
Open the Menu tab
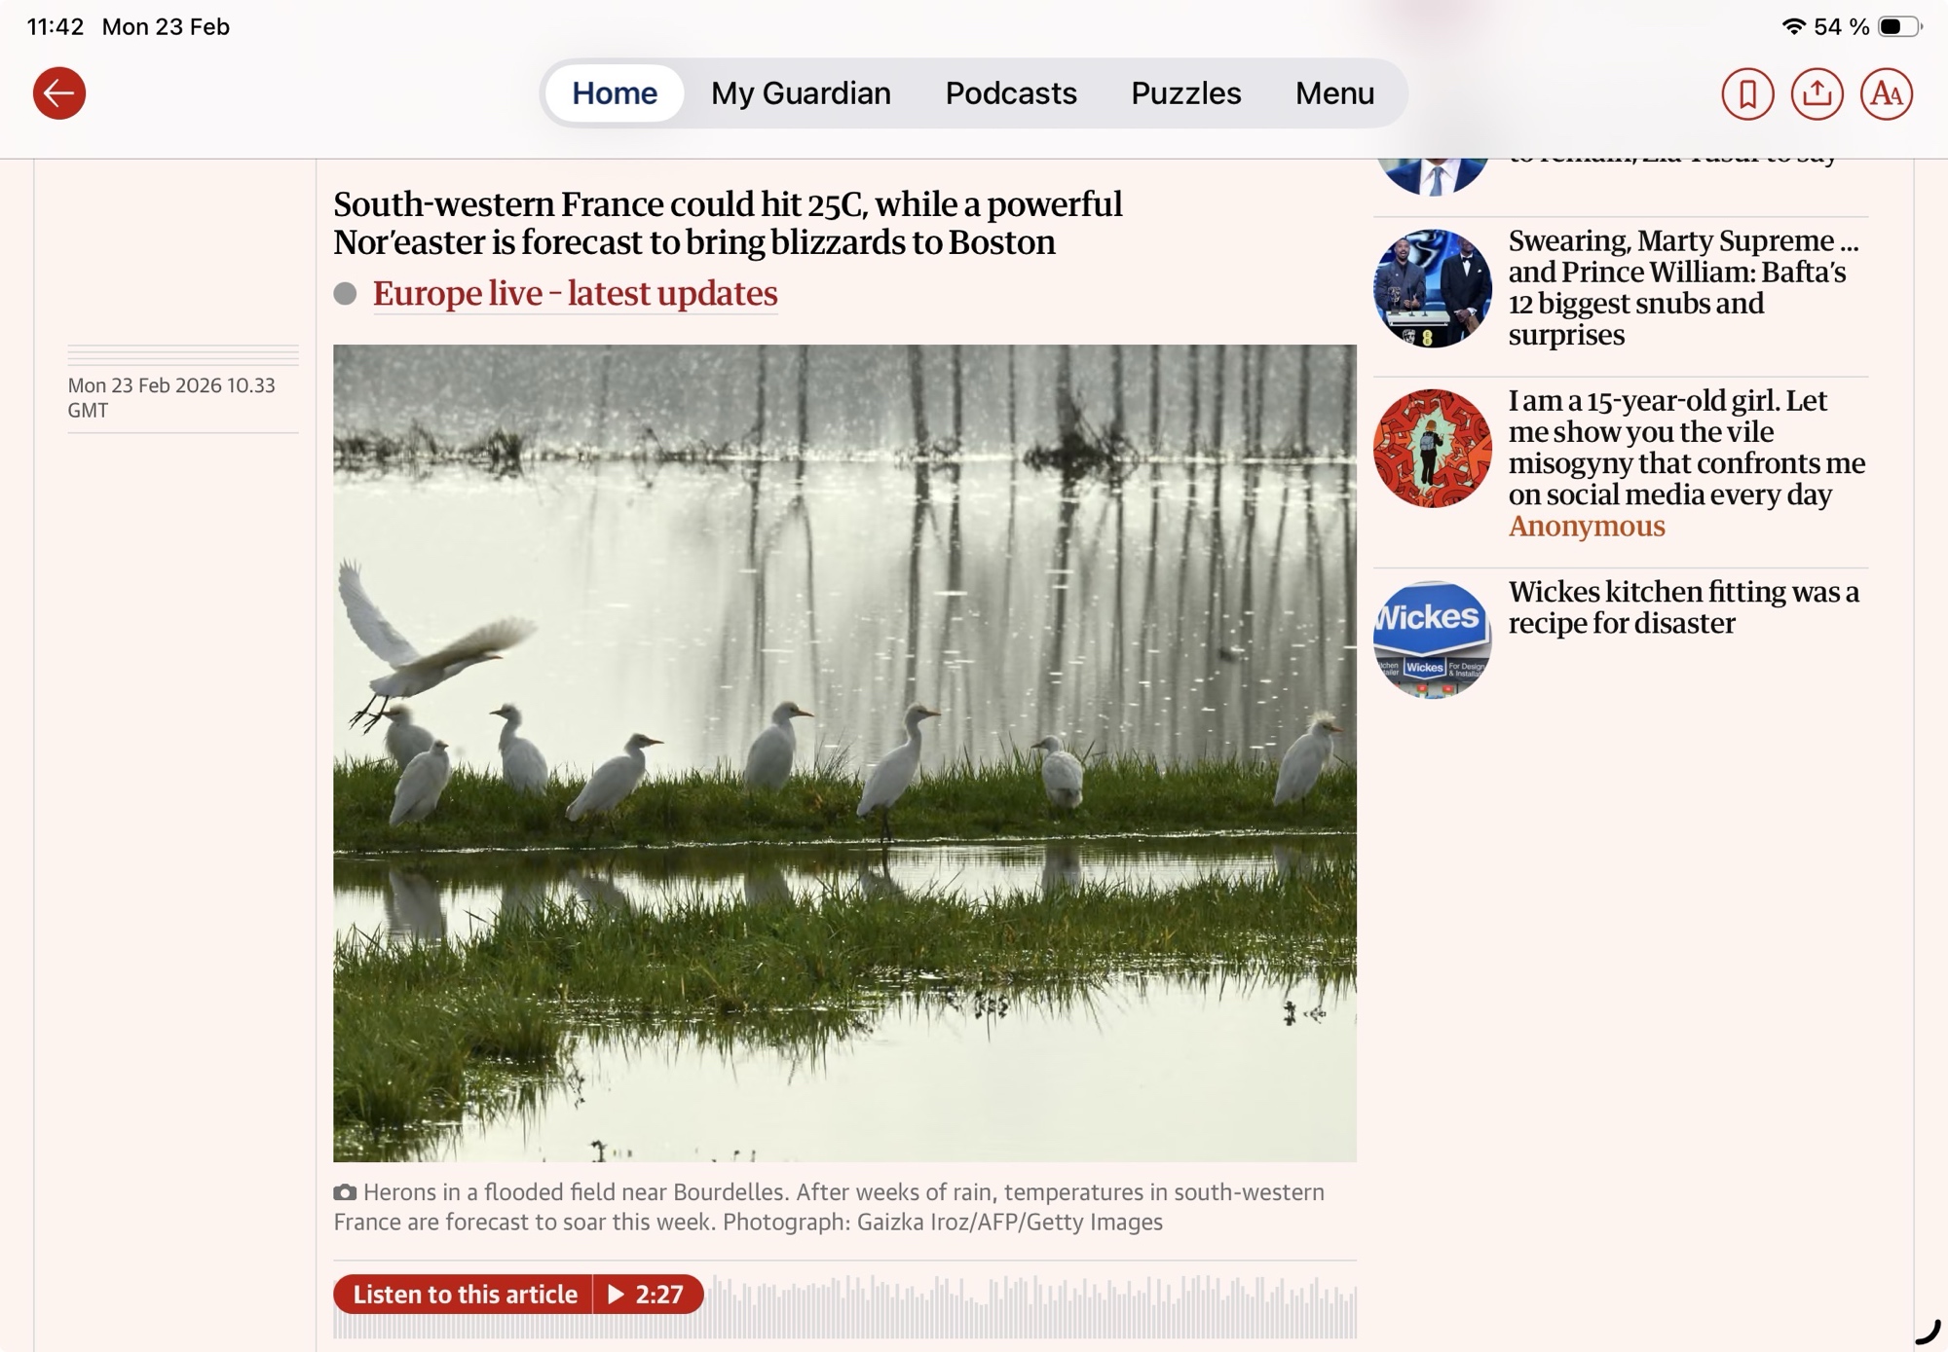point(1334,93)
